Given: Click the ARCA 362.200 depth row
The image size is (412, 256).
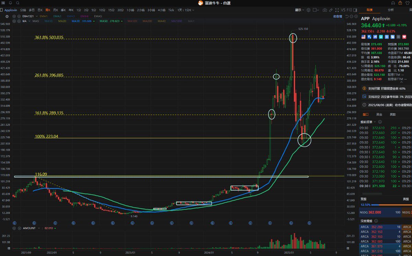Looking at the screenshot, I should [381, 227].
